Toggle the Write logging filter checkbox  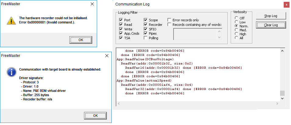(x=121, y=29)
